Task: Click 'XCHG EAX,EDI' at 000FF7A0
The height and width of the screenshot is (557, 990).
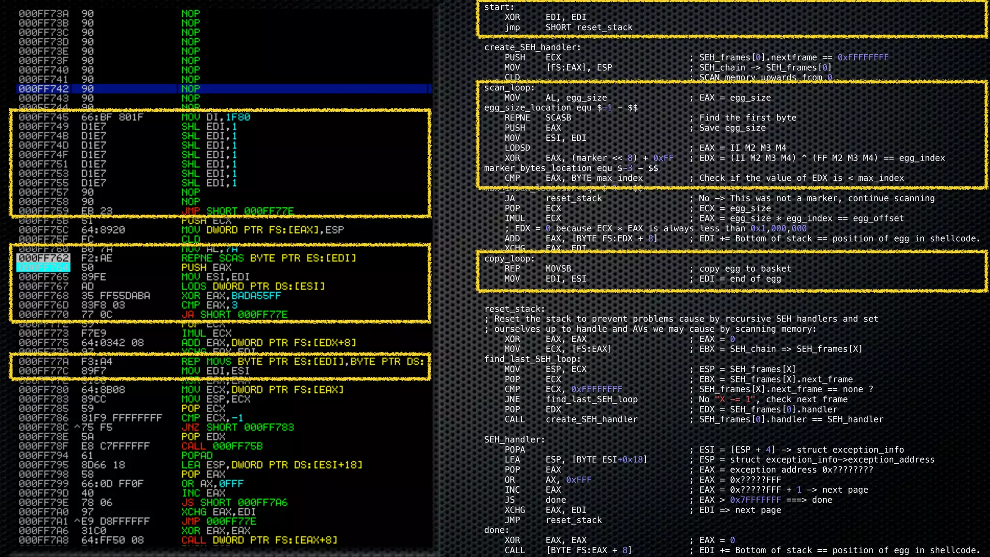Action: 219,513
